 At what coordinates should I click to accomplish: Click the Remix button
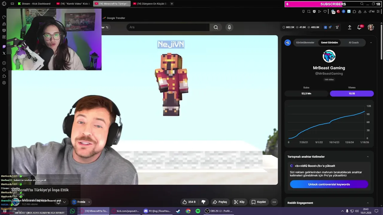click(x=79, y=202)
